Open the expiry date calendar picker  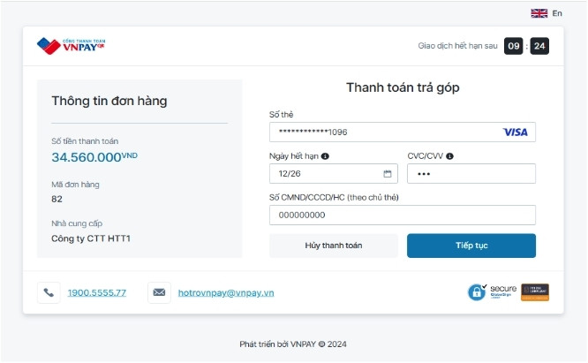pyautogui.click(x=387, y=174)
